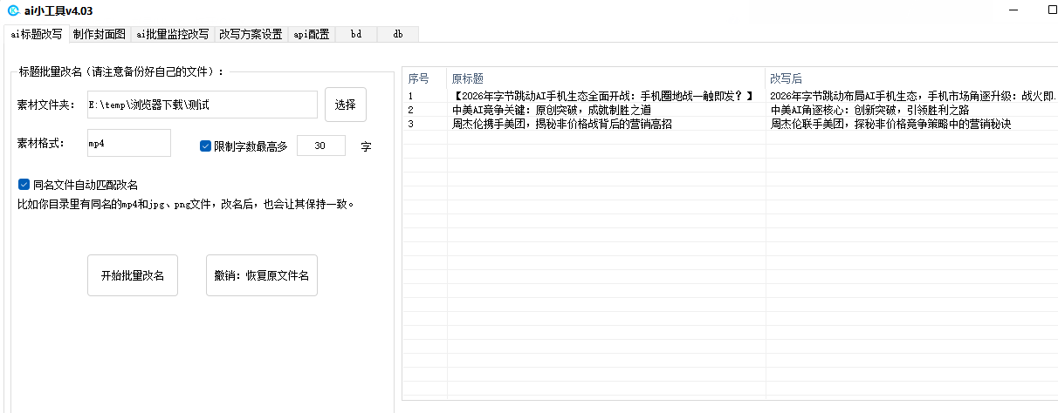
Task: Click the 选择 folder browse button
Action: pos(345,105)
